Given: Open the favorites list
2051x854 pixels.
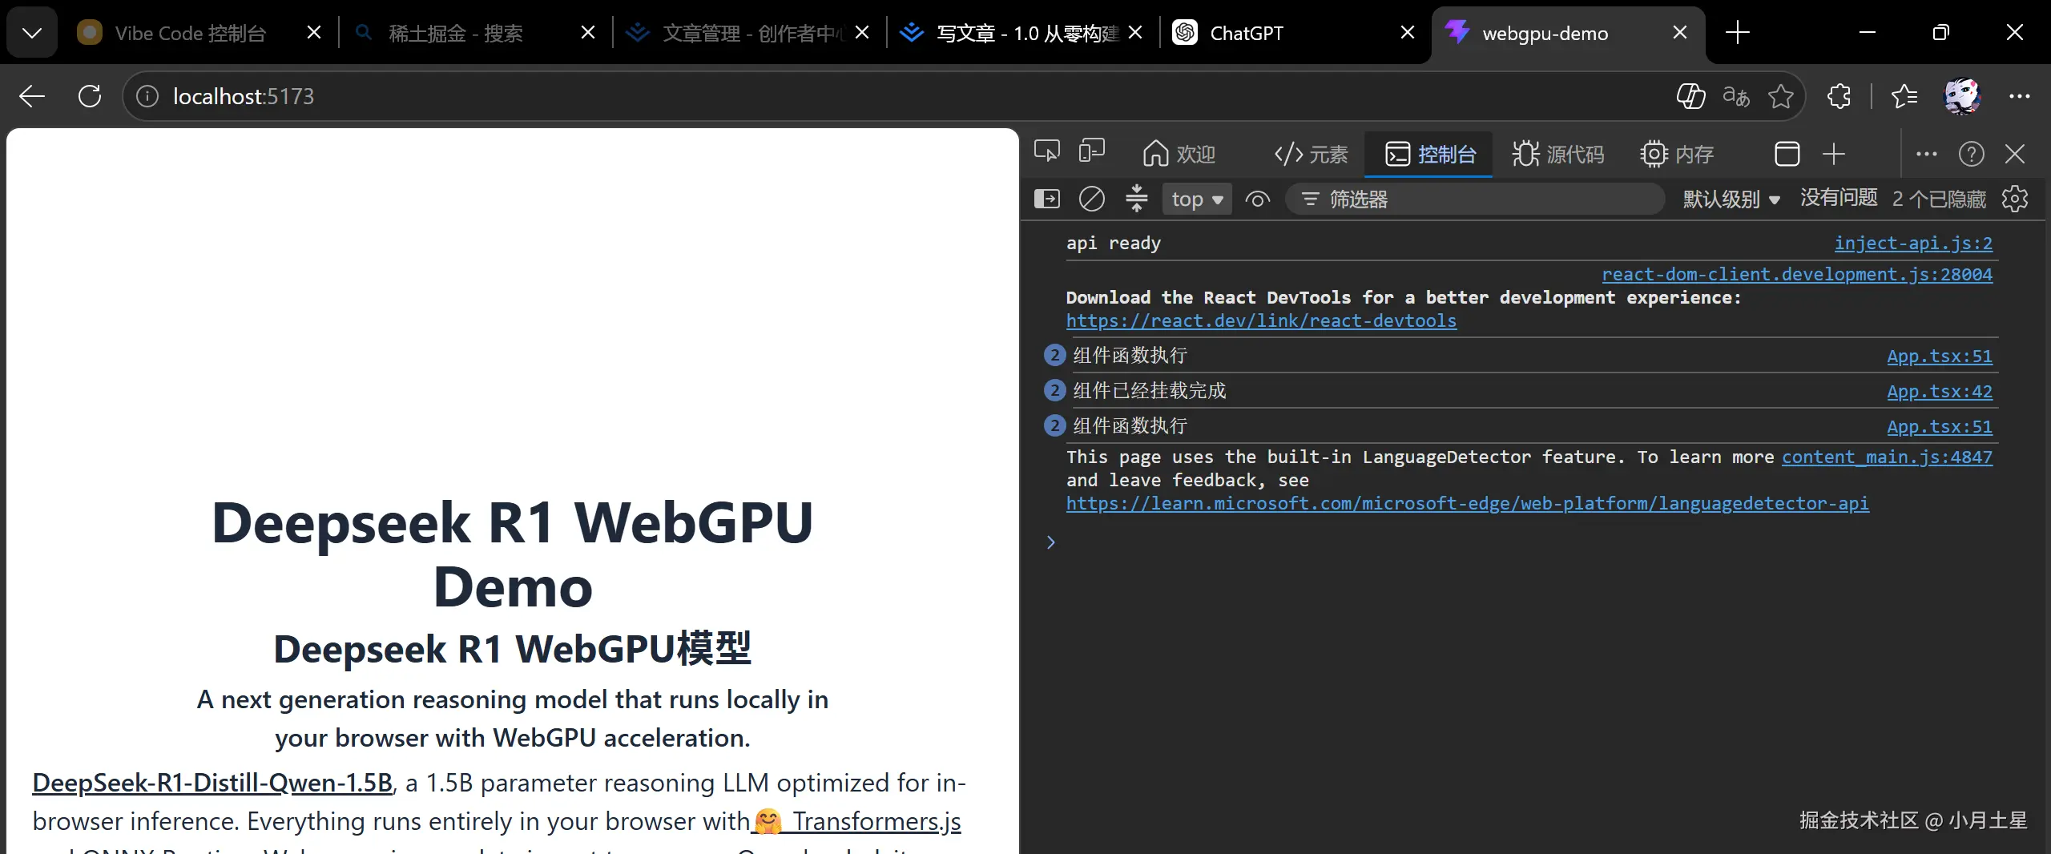Looking at the screenshot, I should tap(1904, 96).
